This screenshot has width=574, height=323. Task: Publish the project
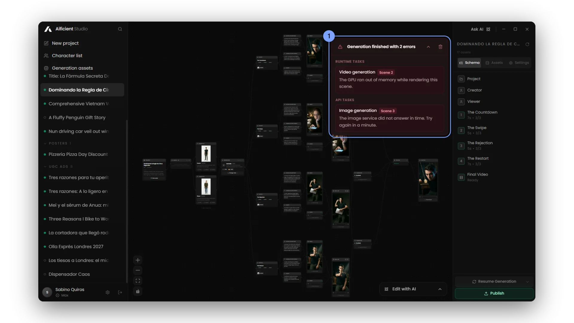494,293
